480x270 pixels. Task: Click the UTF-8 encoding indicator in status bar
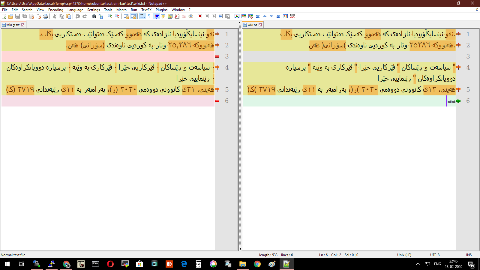click(434, 255)
